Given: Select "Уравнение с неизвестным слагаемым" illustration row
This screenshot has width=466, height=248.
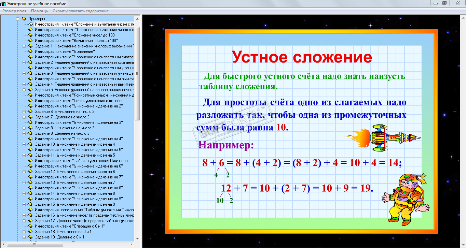Looking at the screenshot, I should pyautogui.click(x=84, y=57).
